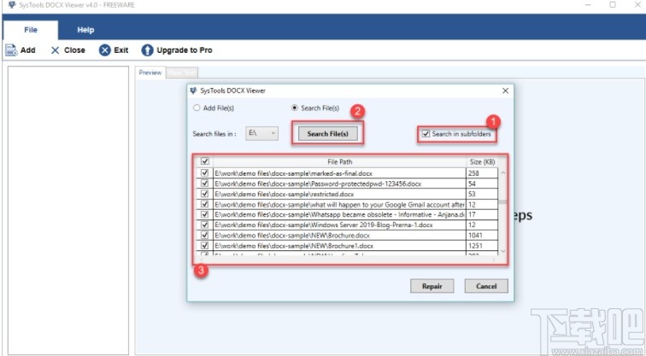
Task: Click the Upgrade to Pro label
Action: (185, 50)
